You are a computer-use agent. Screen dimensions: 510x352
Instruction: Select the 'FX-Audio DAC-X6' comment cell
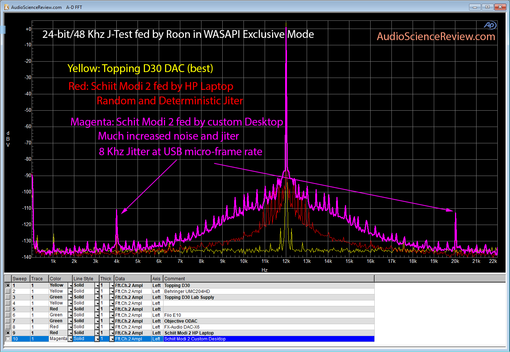click(269, 327)
